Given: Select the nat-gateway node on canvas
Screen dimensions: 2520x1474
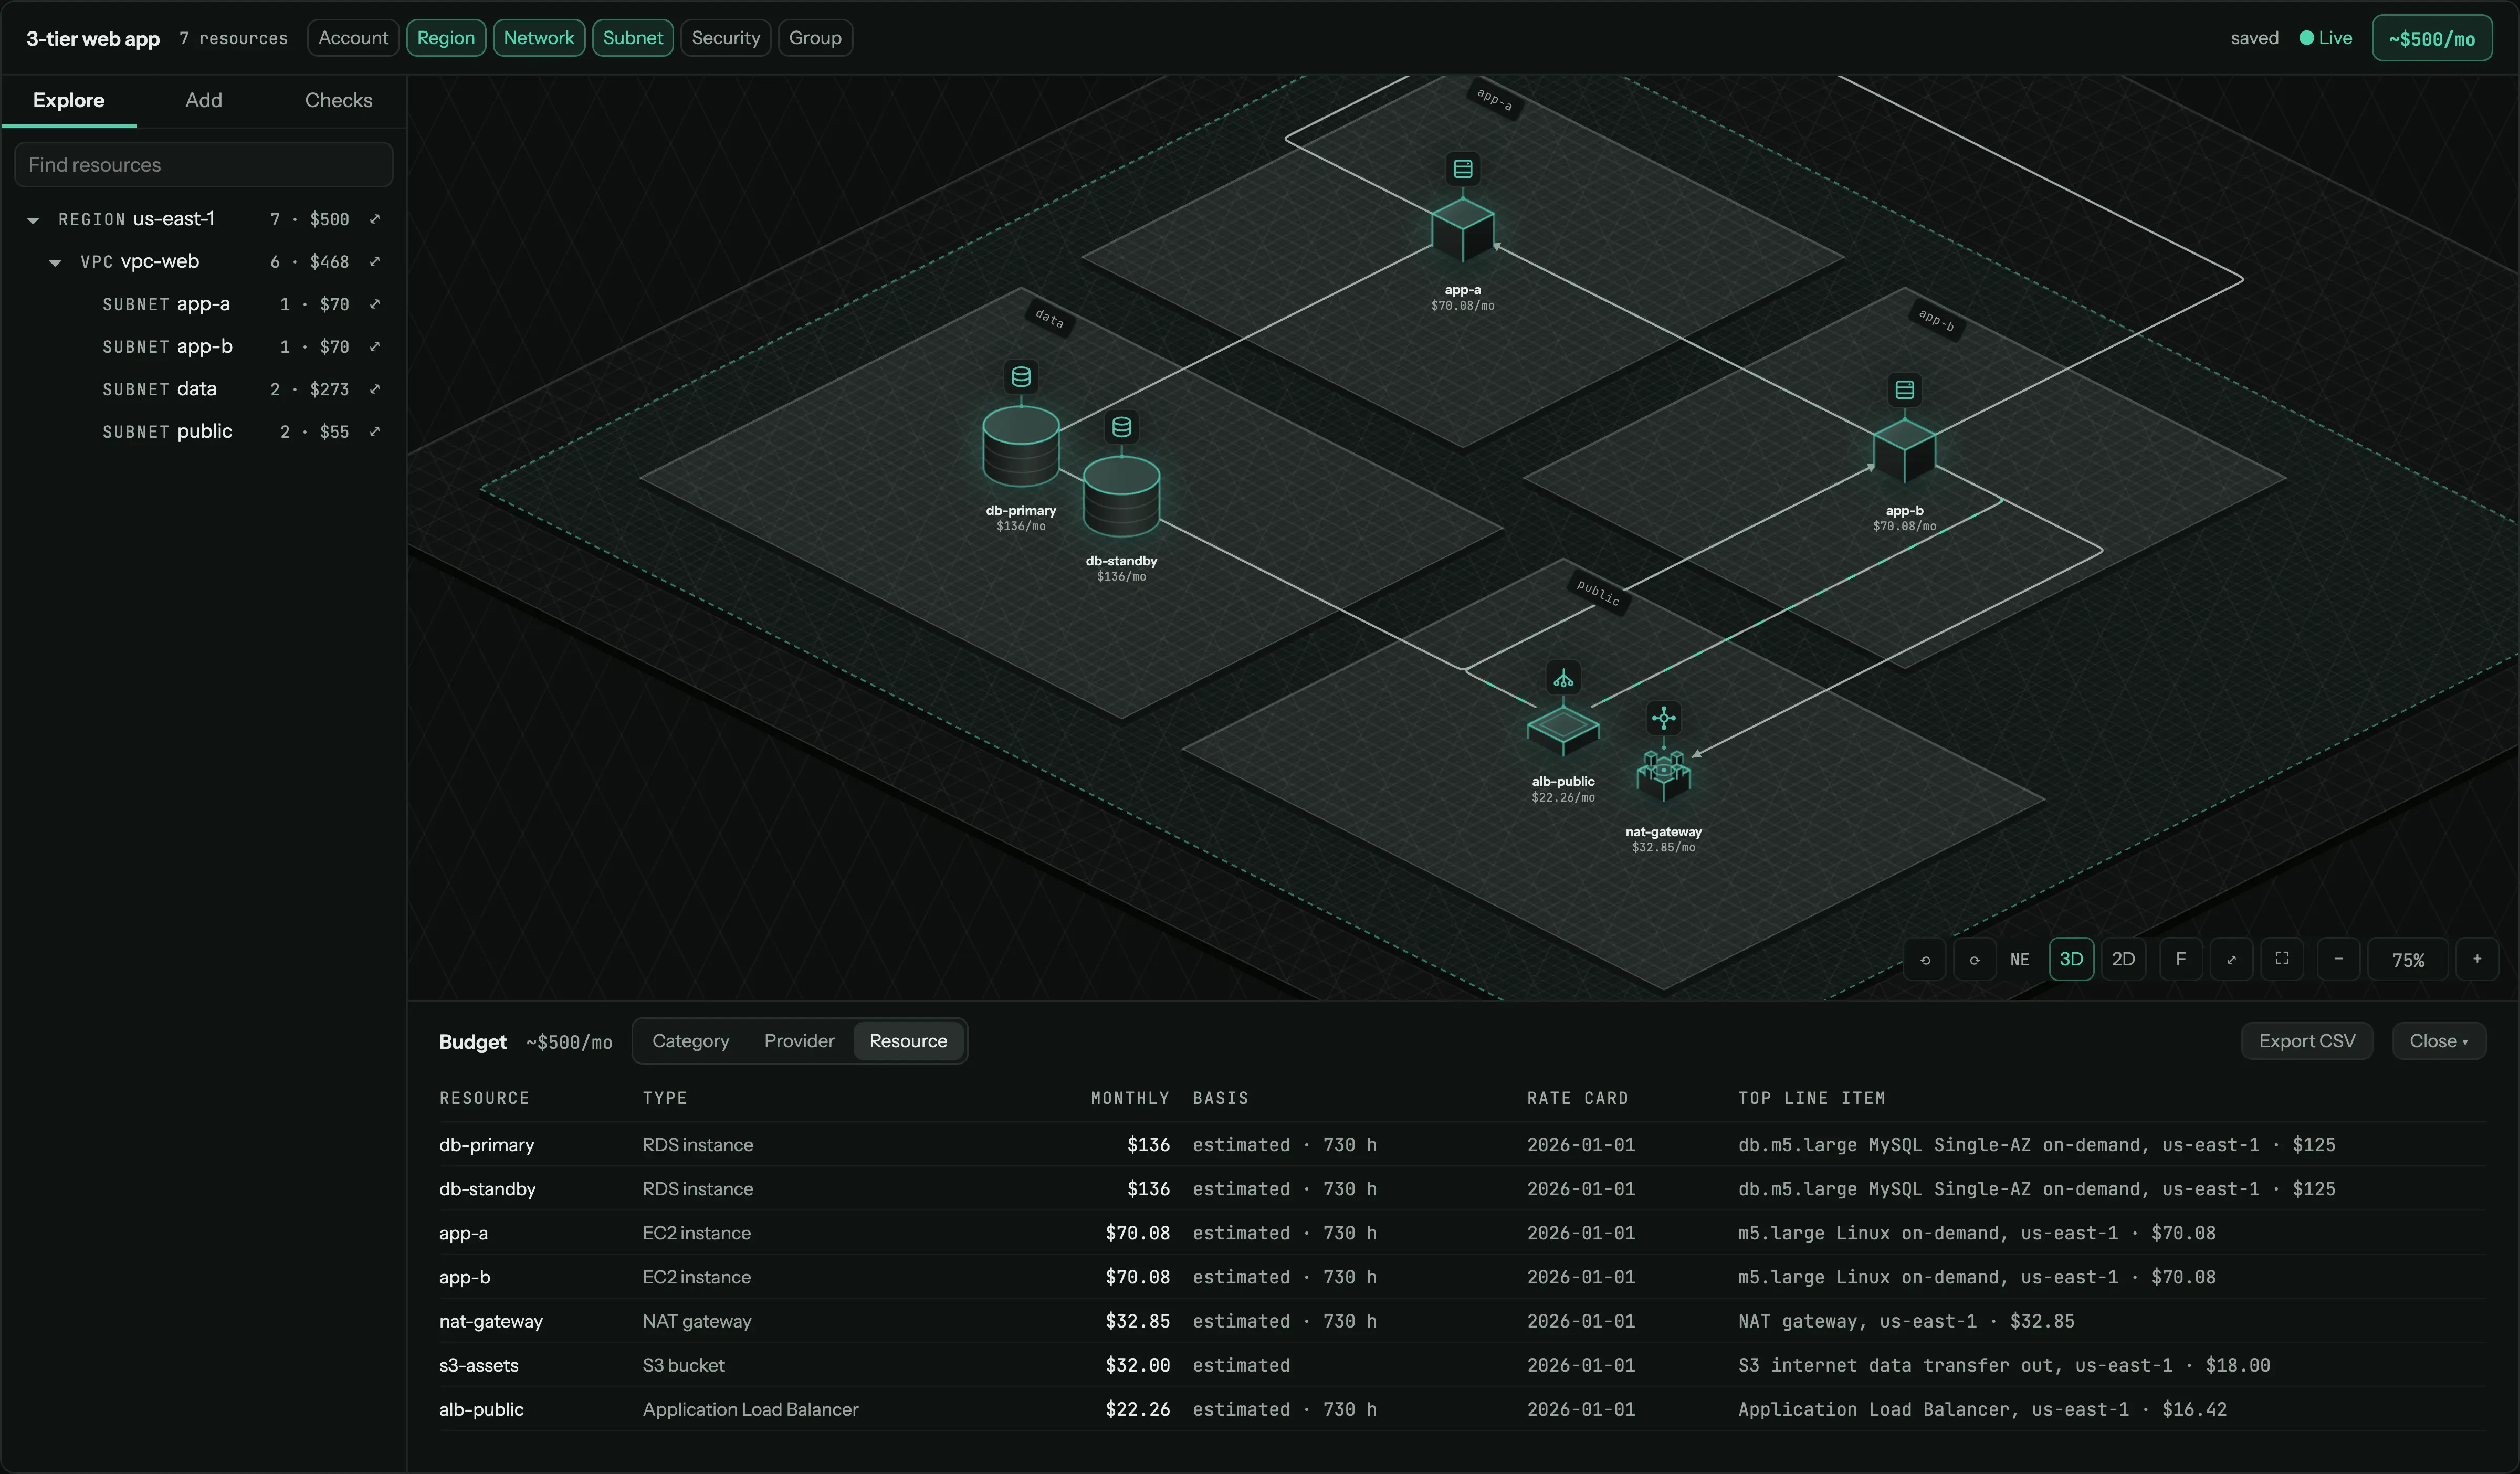Looking at the screenshot, I should click(1663, 775).
